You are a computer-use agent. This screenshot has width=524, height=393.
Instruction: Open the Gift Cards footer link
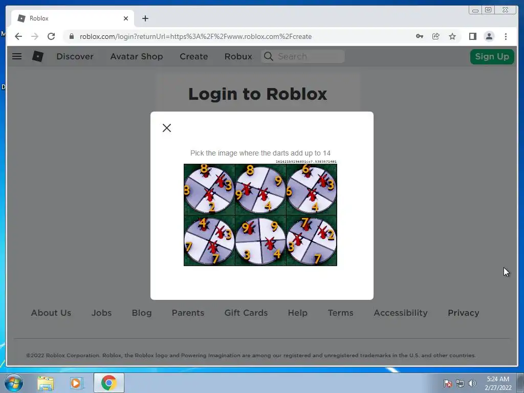246,313
